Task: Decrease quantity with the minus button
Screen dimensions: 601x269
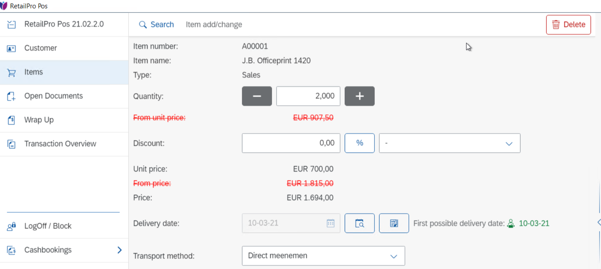Action: [x=257, y=96]
